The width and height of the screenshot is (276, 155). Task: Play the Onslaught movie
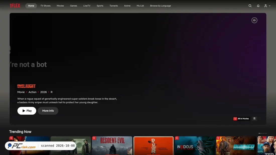[27, 111]
